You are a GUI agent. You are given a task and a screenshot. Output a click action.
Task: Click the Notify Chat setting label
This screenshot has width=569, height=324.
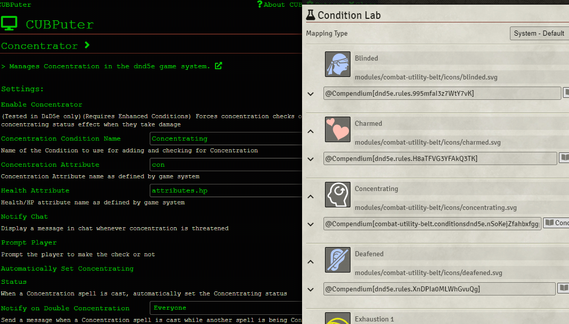click(24, 217)
